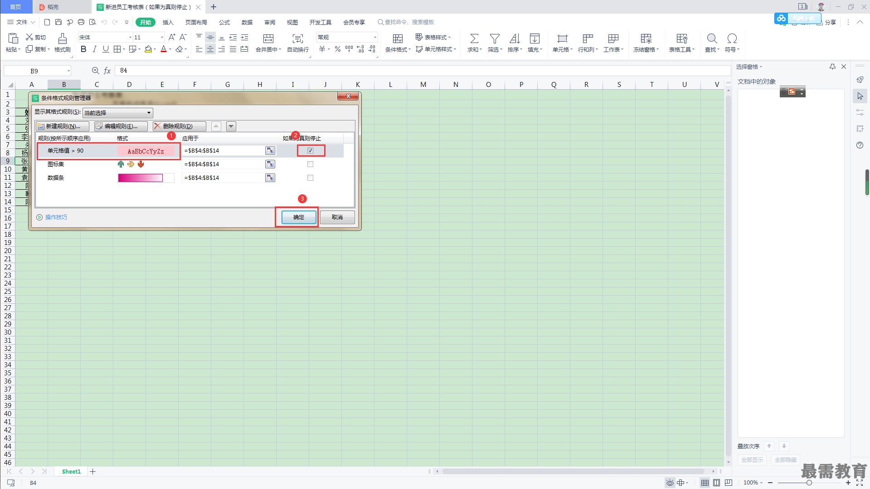Open the 插入 ribbon tab
This screenshot has height=489, width=870.
(168, 22)
